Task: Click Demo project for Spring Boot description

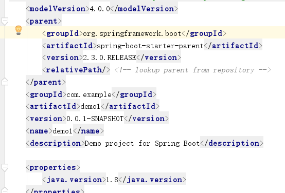Action: point(142,144)
